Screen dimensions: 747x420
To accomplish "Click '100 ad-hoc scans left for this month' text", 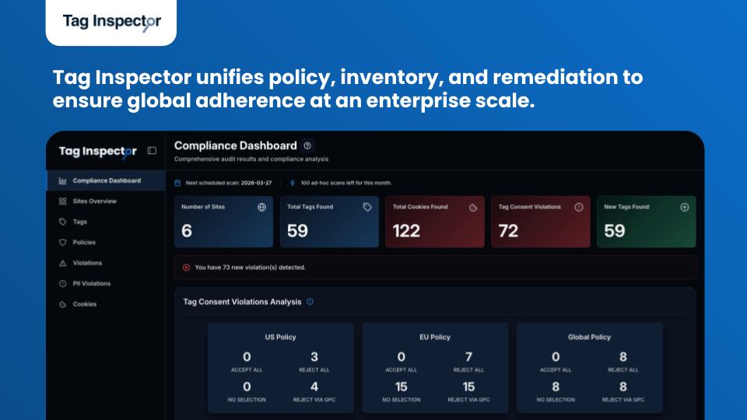I will [346, 183].
